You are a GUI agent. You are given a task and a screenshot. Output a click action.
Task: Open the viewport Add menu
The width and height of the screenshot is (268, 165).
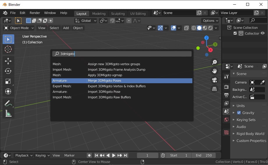66,28
